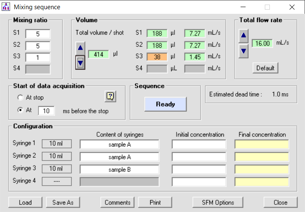Click Syringe 2 size 10 ml box

pos(56,156)
